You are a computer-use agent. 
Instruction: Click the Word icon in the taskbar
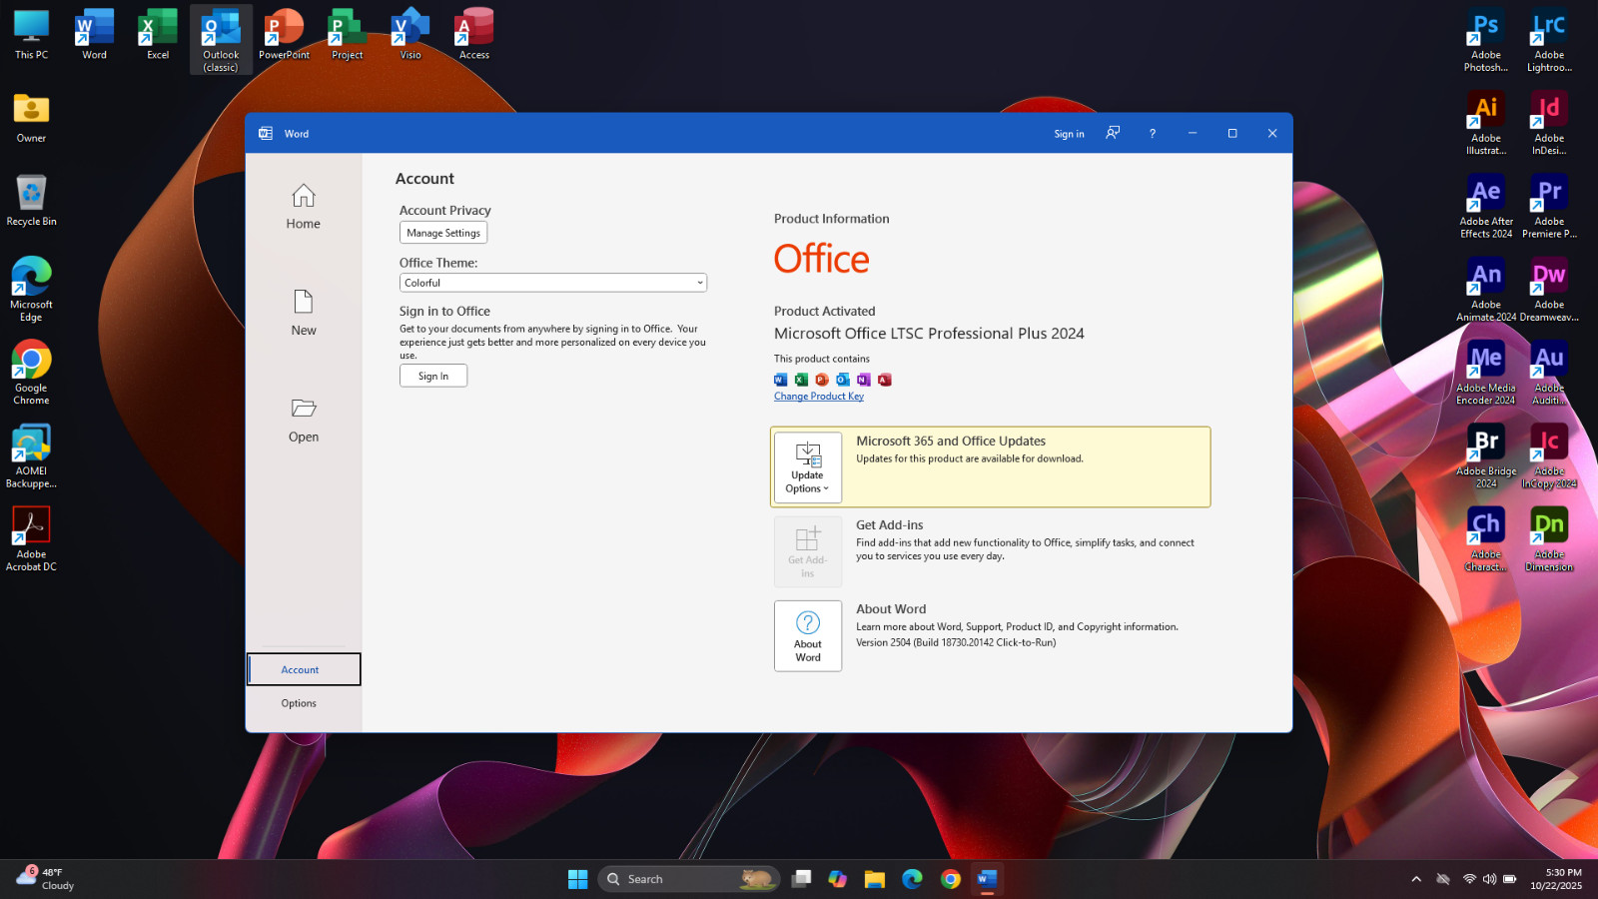tap(987, 879)
